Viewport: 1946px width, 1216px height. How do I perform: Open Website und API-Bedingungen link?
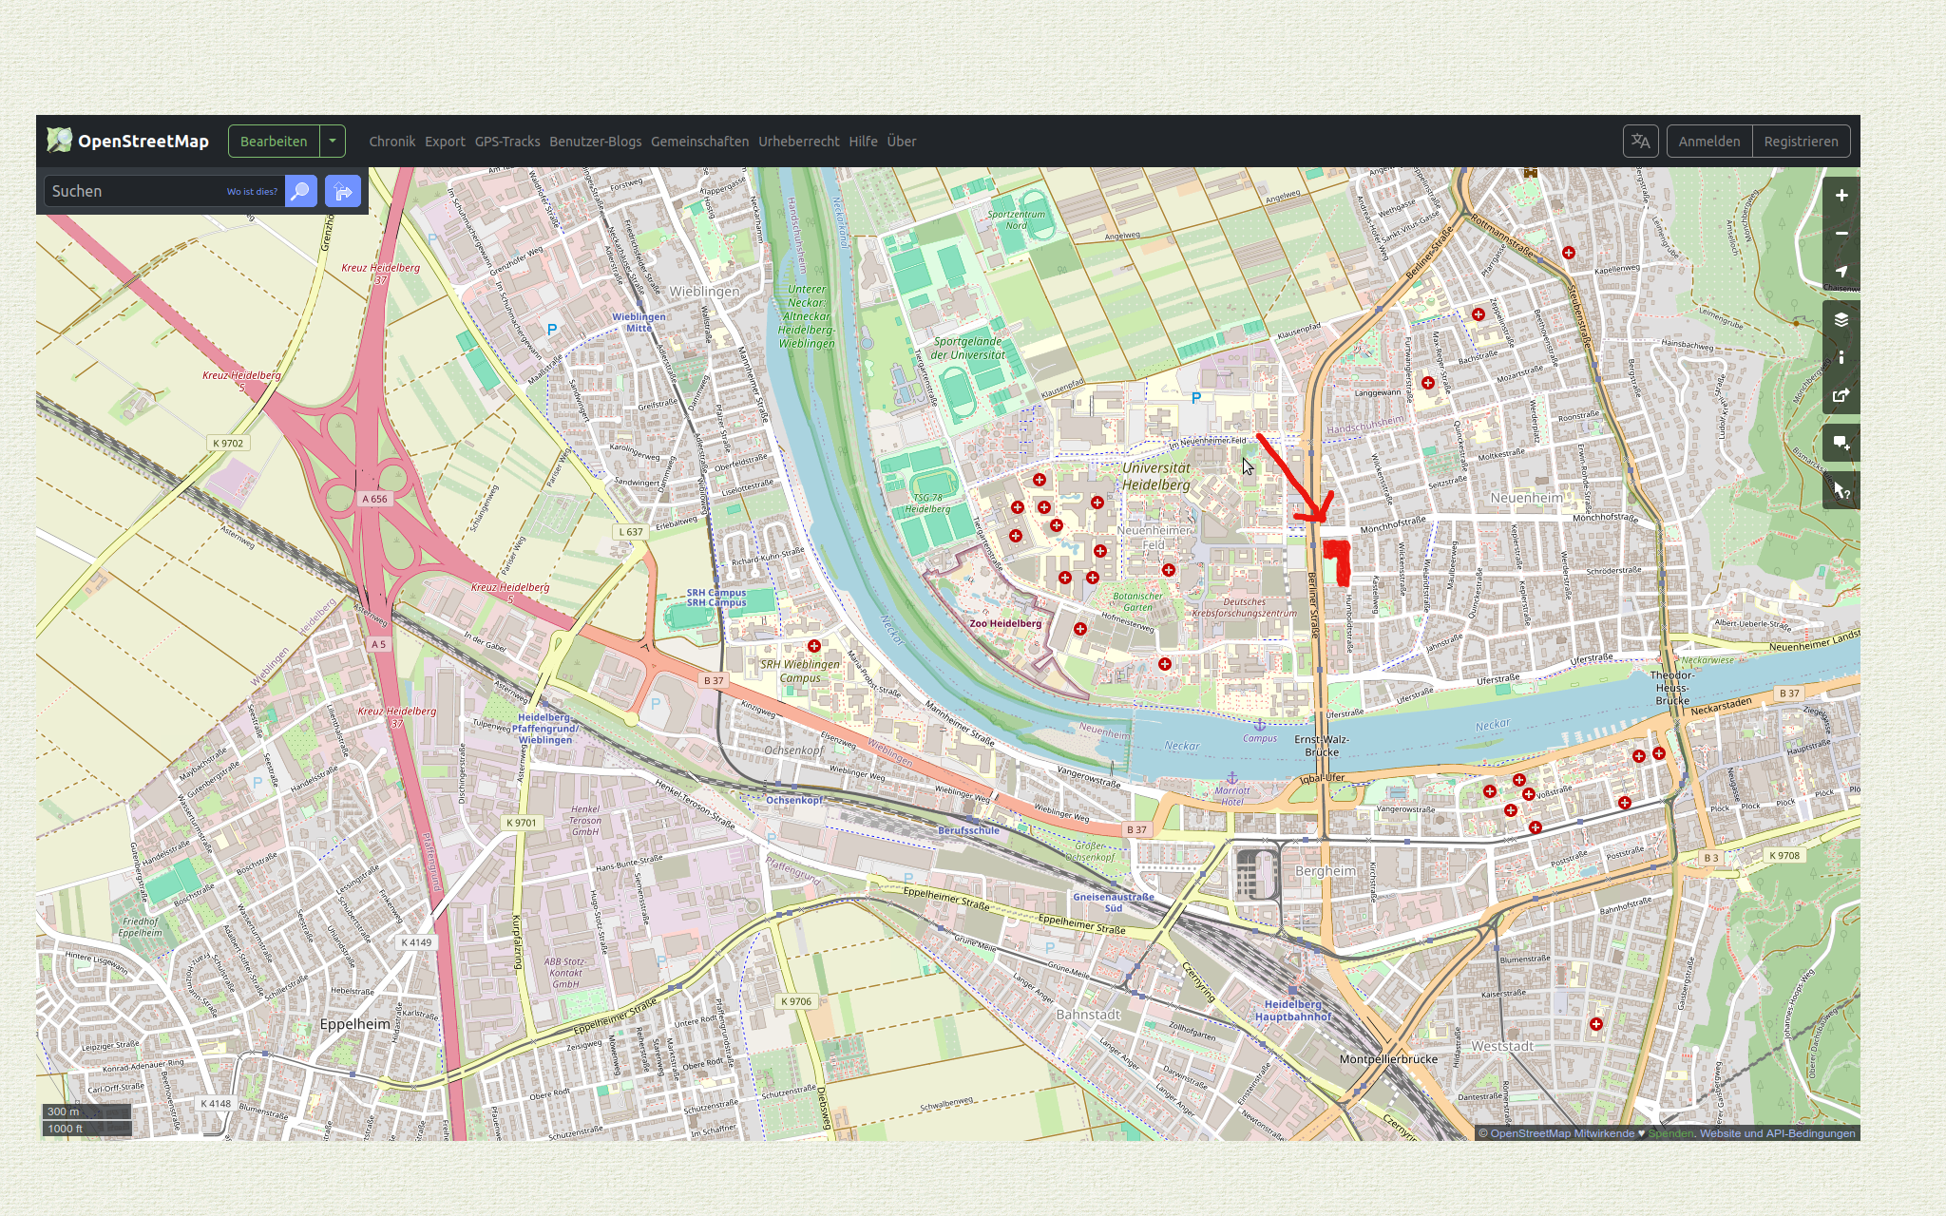(1777, 1133)
